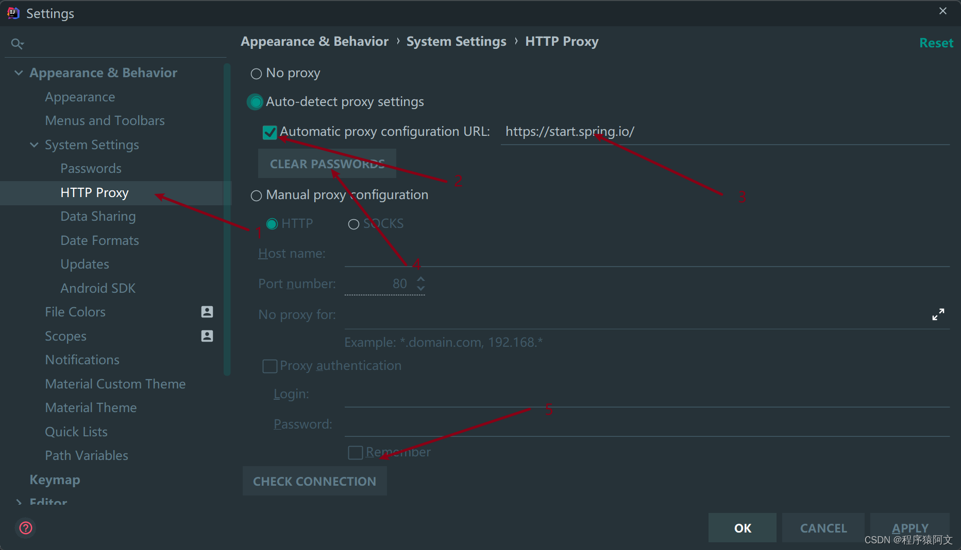This screenshot has width=961, height=550.
Task: Click the expand icon on the No proxy for field
Action: tap(938, 314)
